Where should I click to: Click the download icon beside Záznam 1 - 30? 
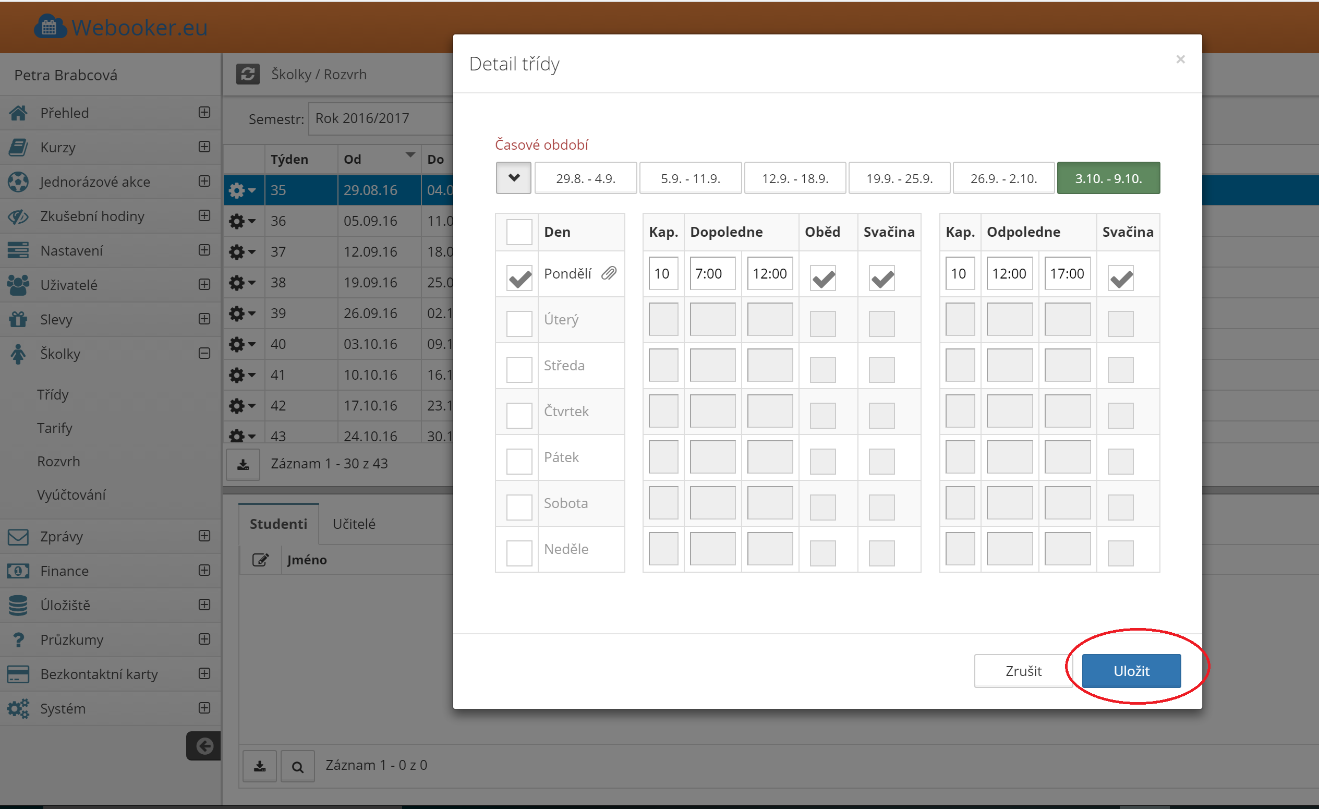coord(243,464)
